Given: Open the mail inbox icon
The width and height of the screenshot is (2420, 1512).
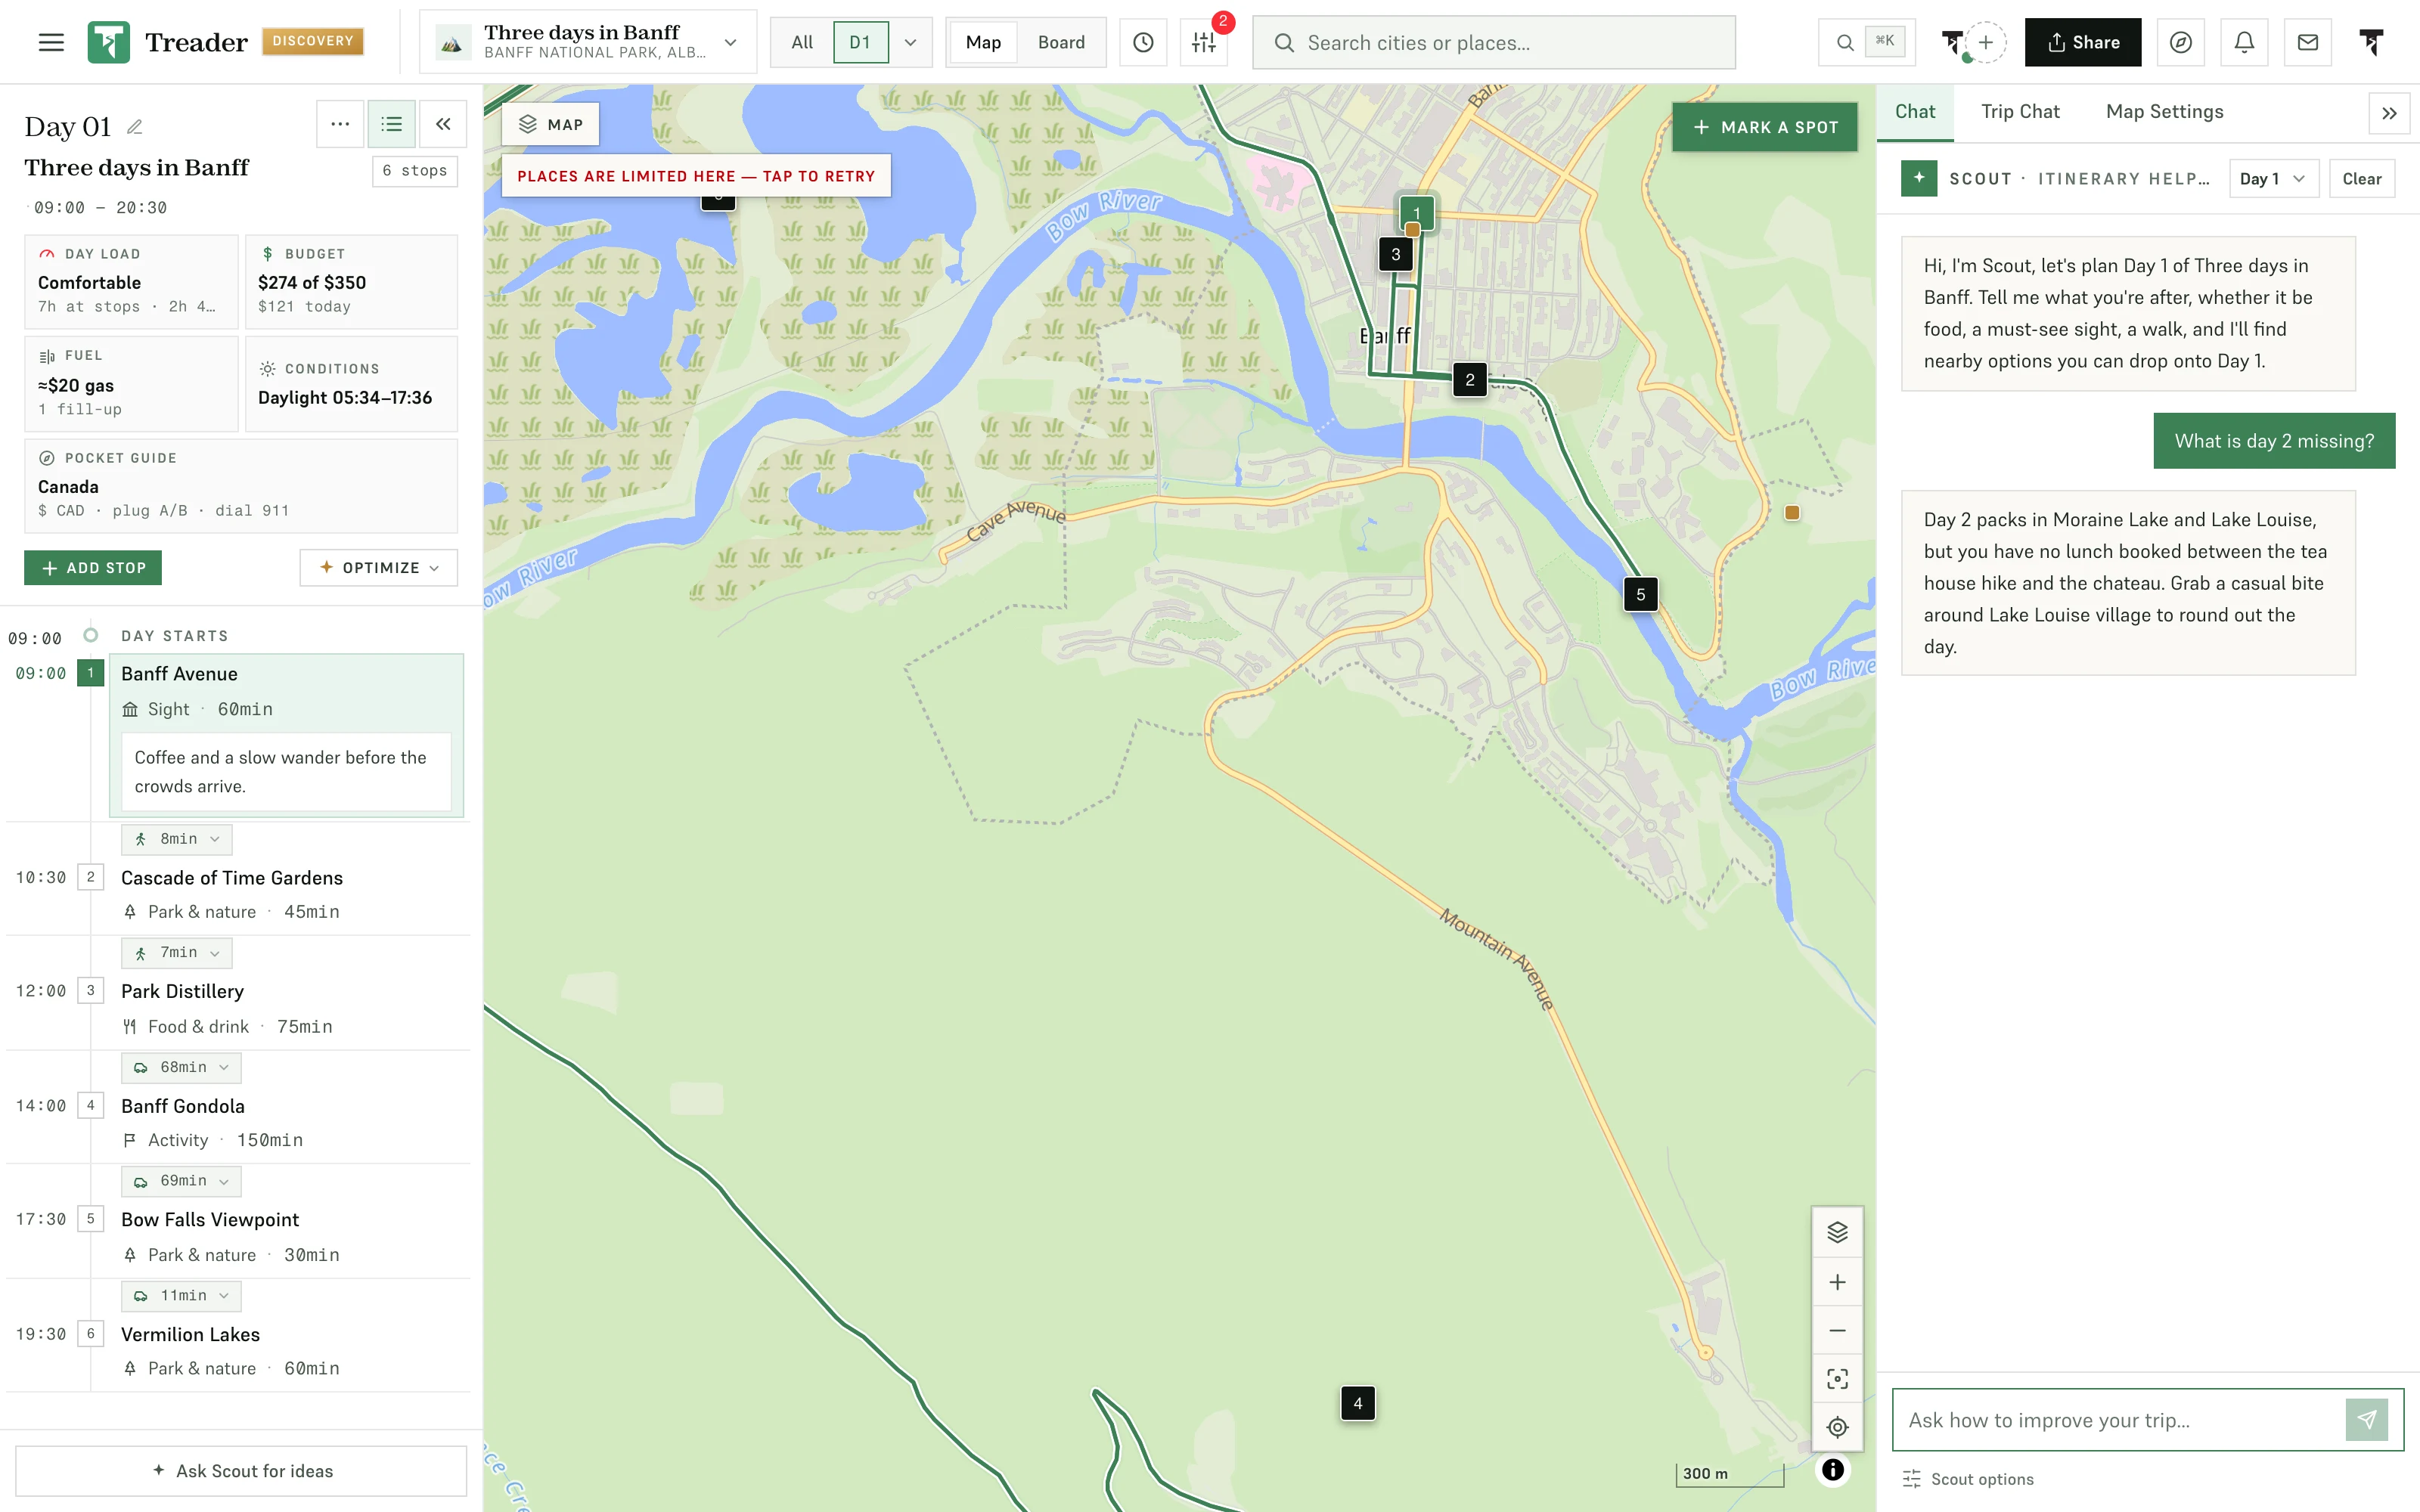Looking at the screenshot, I should click(x=2308, y=42).
